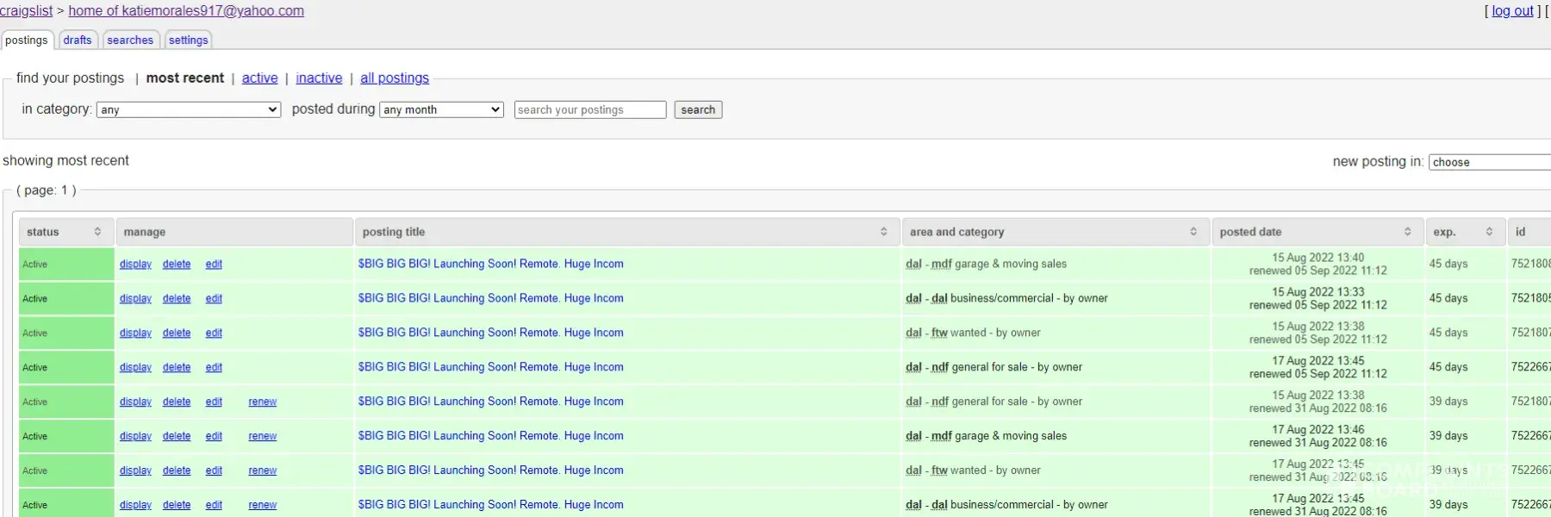Sort by area and category arrows

(x=1193, y=232)
